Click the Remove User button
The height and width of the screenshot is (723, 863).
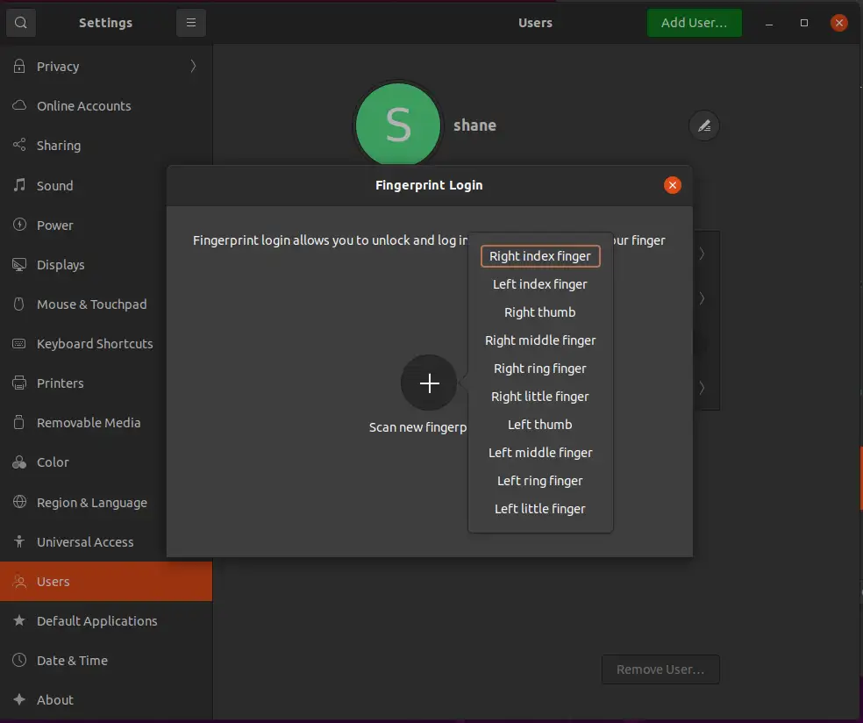pyautogui.click(x=660, y=669)
